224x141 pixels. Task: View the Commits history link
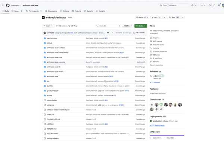(139, 33)
